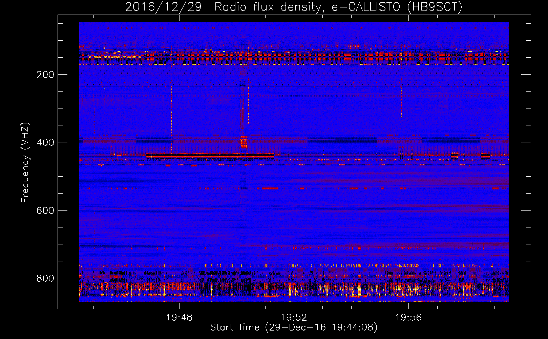
Task: Click the 19:48 time tick label
Action: pyautogui.click(x=179, y=318)
